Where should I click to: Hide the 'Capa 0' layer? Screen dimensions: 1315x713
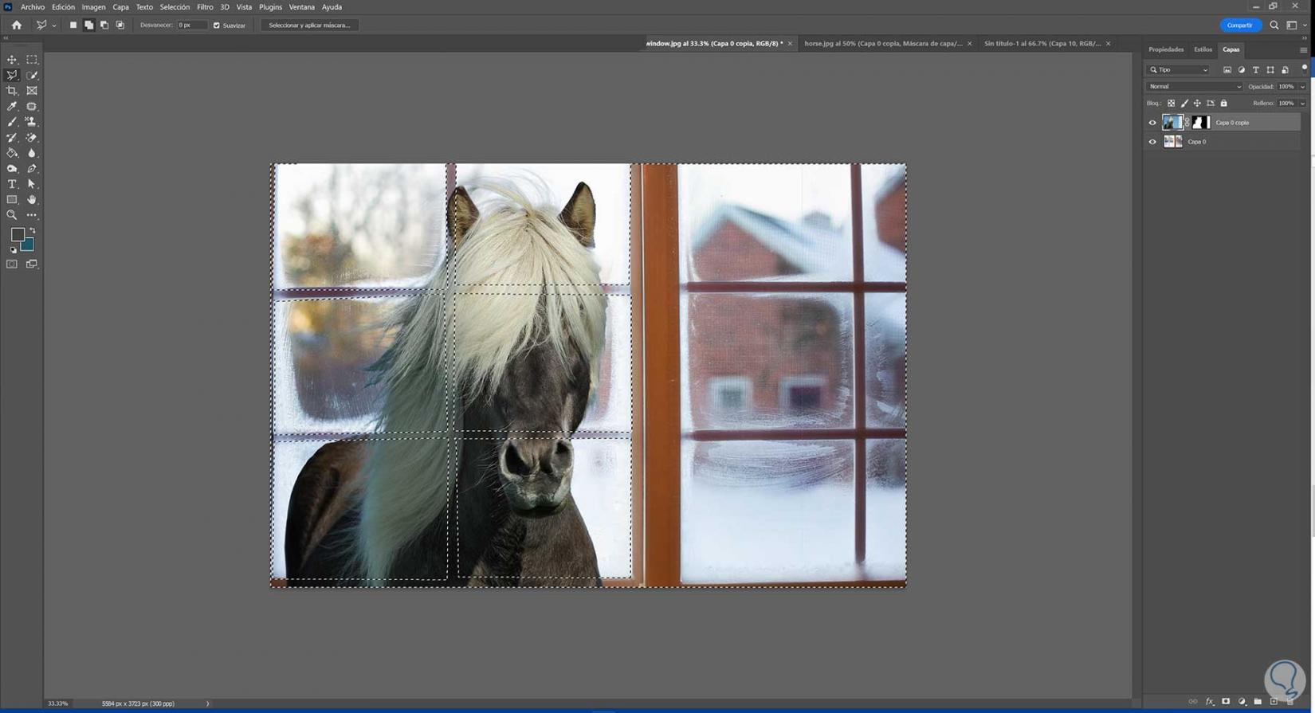[1152, 142]
